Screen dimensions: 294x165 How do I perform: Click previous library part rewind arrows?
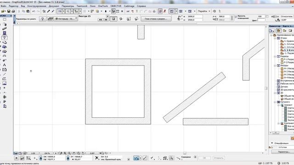click(x=101, y=19)
